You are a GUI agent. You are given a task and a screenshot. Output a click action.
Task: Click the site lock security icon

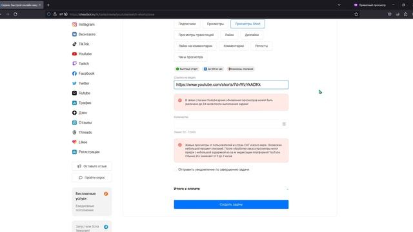[55, 14]
